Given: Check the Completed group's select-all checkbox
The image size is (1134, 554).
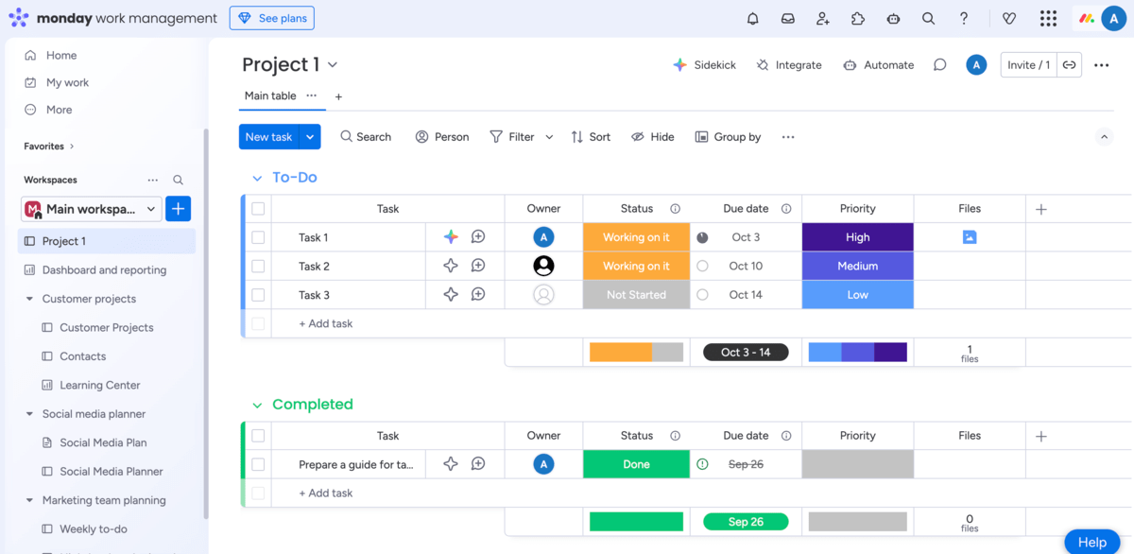Looking at the screenshot, I should pyautogui.click(x=258, y=435).
